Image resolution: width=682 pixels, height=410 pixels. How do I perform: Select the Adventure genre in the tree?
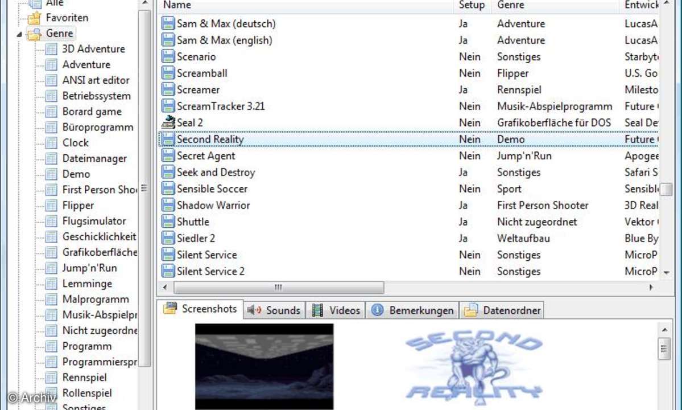pos(86,64)
